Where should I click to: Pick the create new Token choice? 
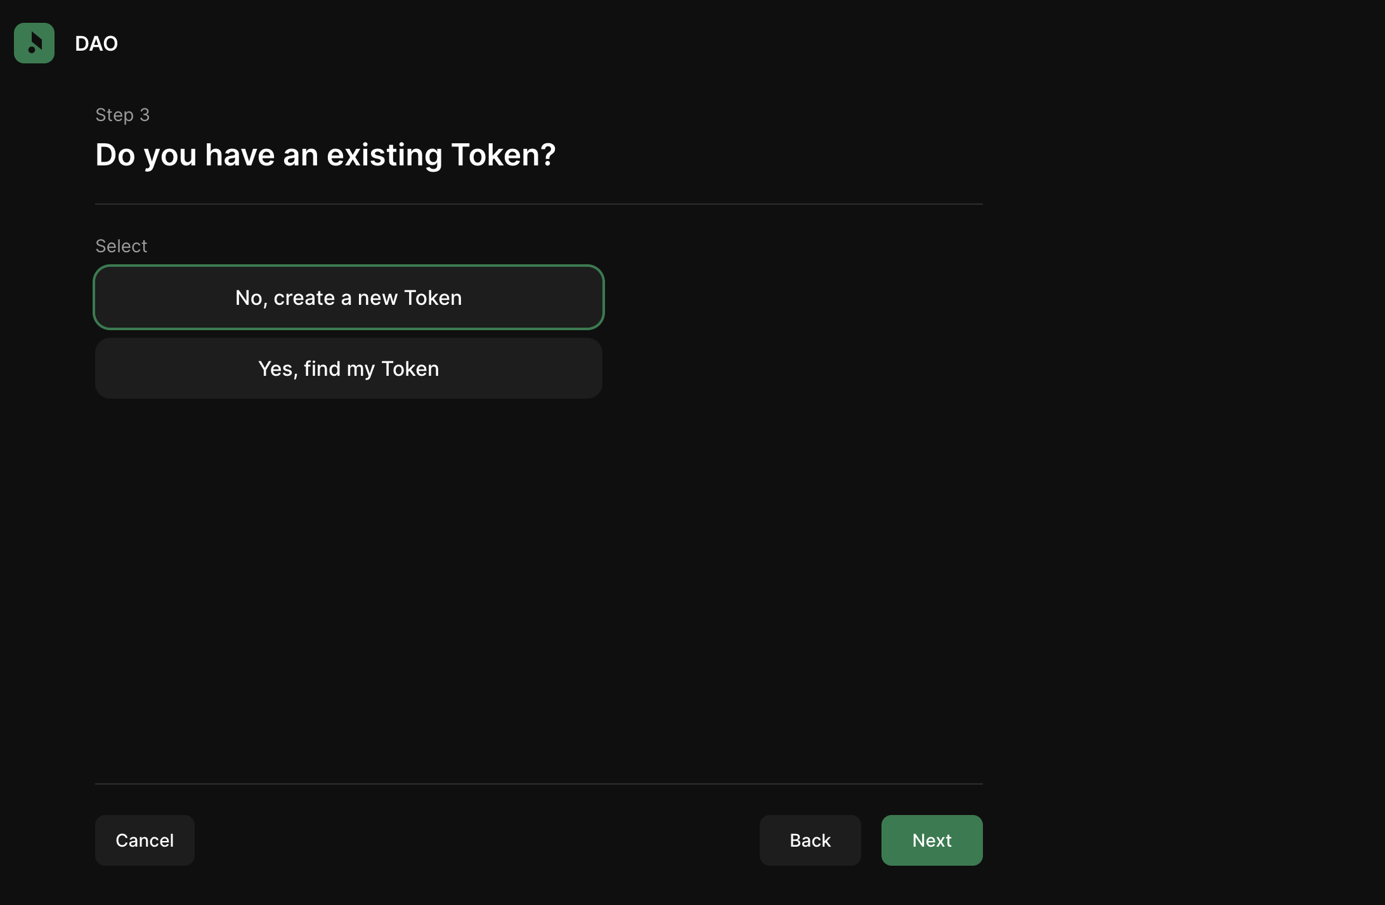tap(348, 298)
